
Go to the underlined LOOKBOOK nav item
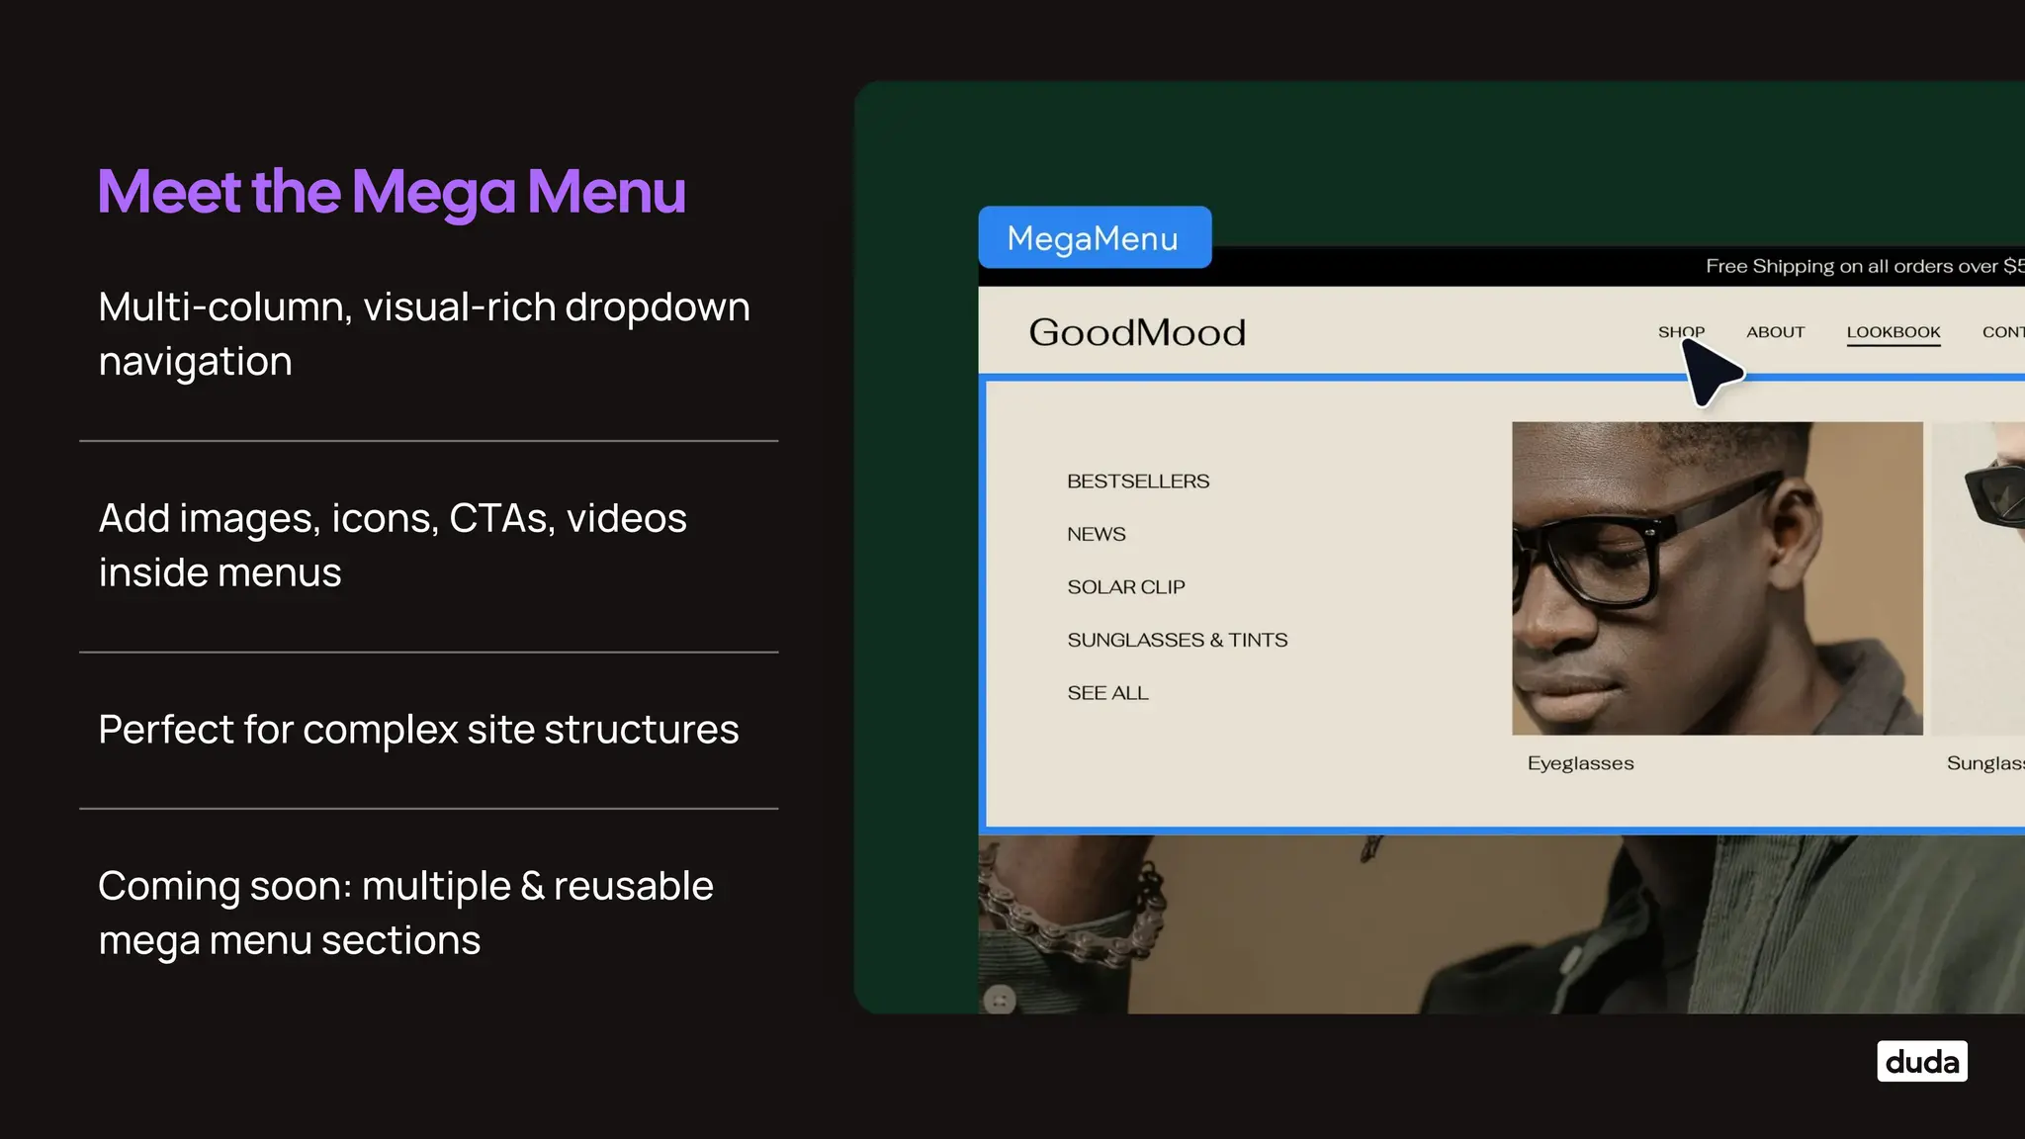(1893, 332)
